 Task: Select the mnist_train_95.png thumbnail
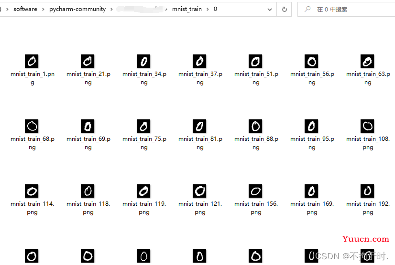(x=311, y=126)
